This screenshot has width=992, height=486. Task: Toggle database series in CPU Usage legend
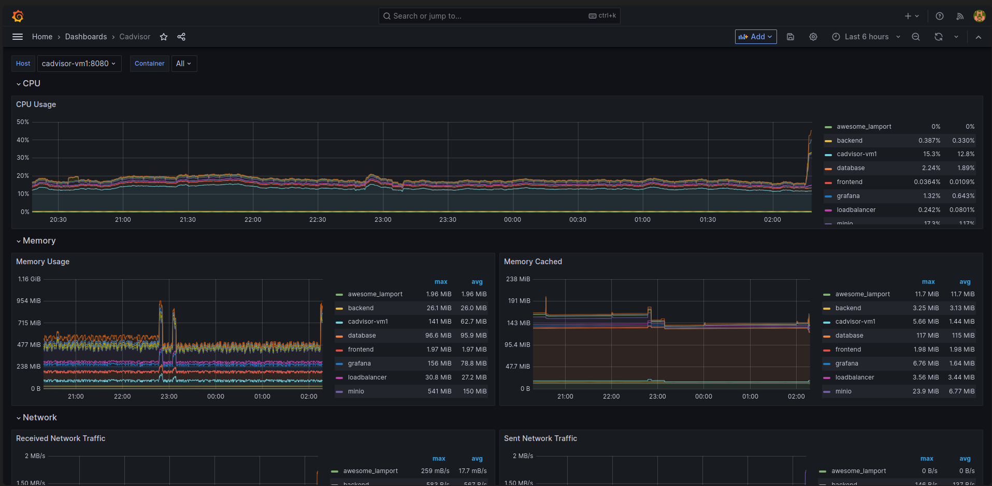(x=851, y=168)
